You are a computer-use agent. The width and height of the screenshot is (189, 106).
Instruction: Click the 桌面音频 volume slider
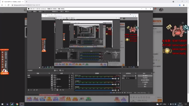click(94, 90)
